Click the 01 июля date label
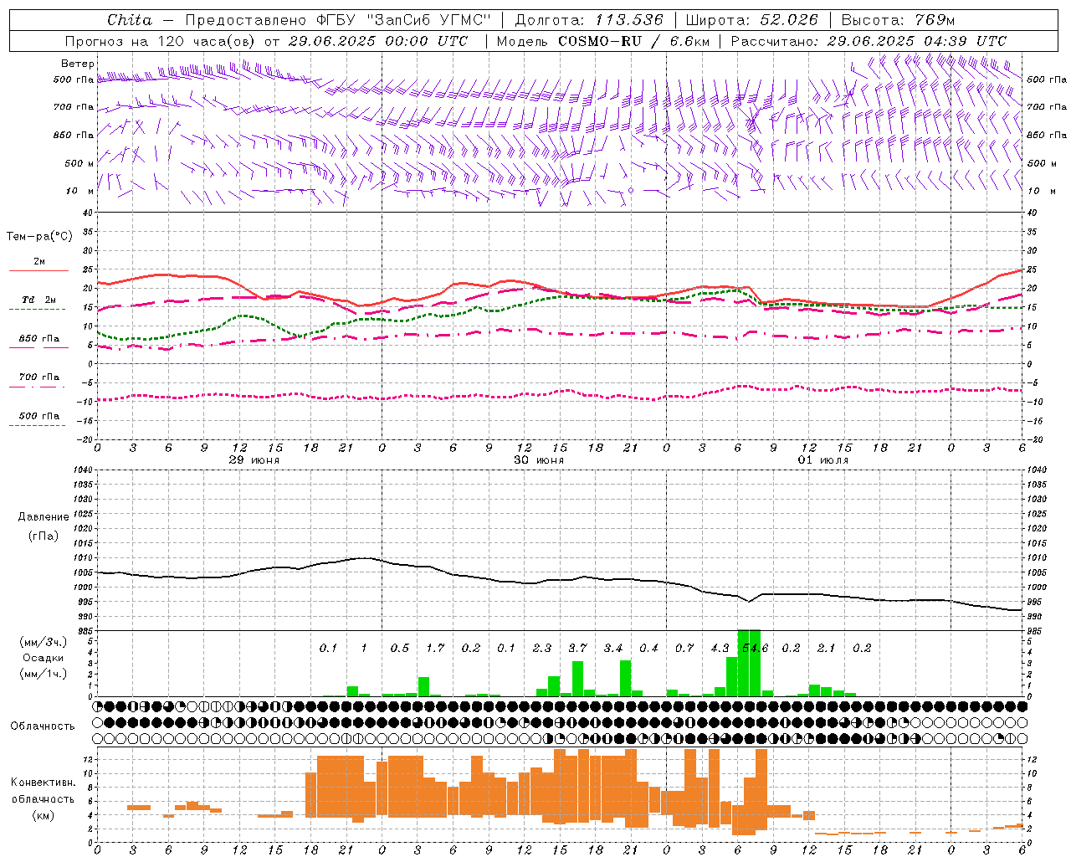Screen dimensions: 1071x857 [x=823, y=460]
